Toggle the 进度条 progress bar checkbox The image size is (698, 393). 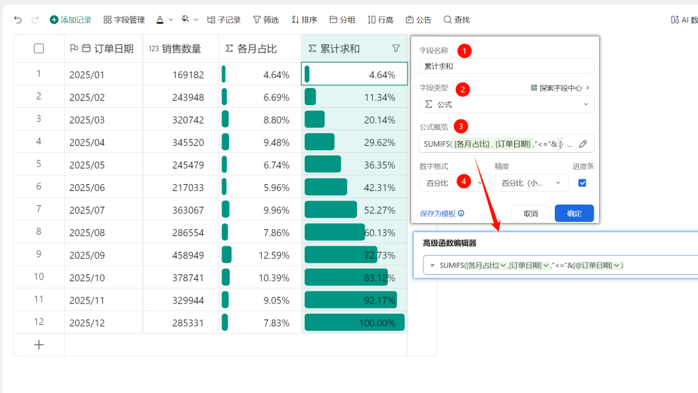(582, 183)
